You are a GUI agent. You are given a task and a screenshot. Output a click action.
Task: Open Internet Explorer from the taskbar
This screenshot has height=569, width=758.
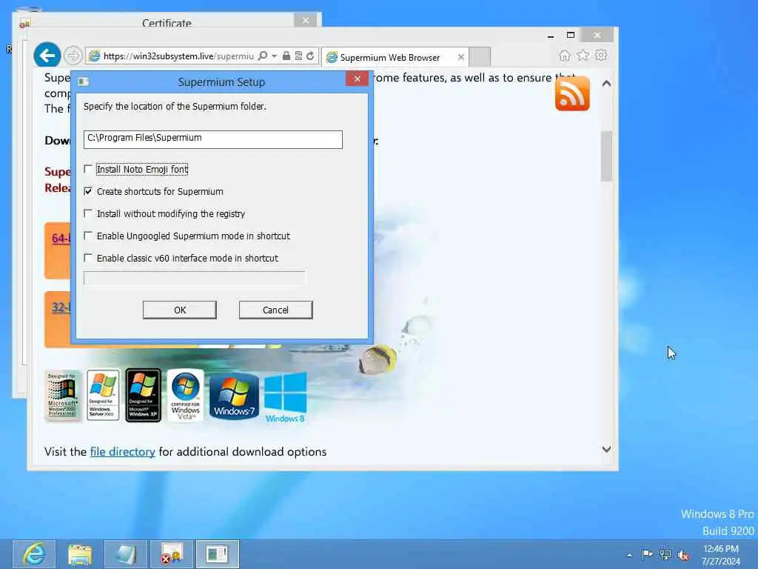[x=34, y=554]
